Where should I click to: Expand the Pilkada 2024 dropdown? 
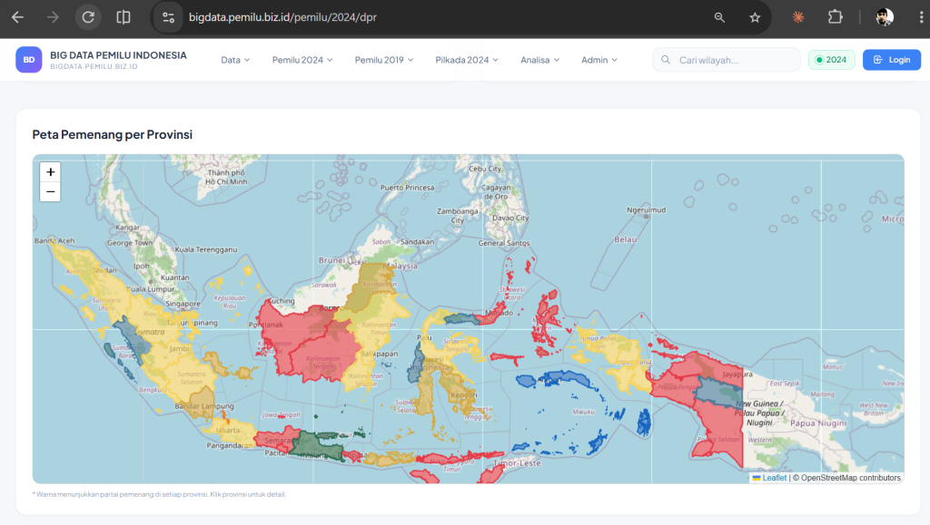(467, 60)
